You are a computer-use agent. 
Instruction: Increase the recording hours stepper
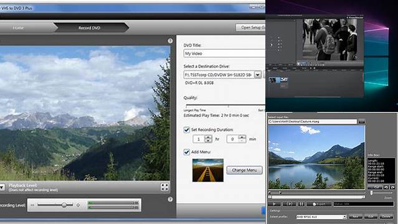point(209,138)
